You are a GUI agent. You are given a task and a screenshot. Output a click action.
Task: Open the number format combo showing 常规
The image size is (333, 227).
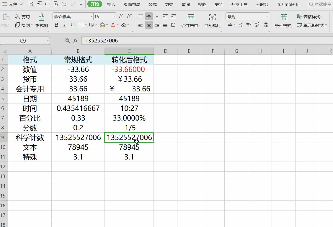[x=247, y=16]
